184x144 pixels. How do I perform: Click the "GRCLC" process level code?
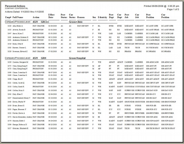45,22
